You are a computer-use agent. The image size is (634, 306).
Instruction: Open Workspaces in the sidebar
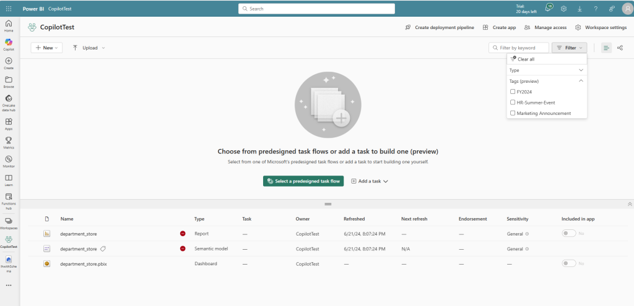click(x=9, y=223)
